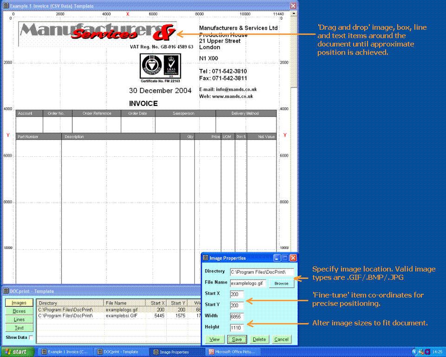
Task: Enable the Show Data checkbox
Action: 31,337
